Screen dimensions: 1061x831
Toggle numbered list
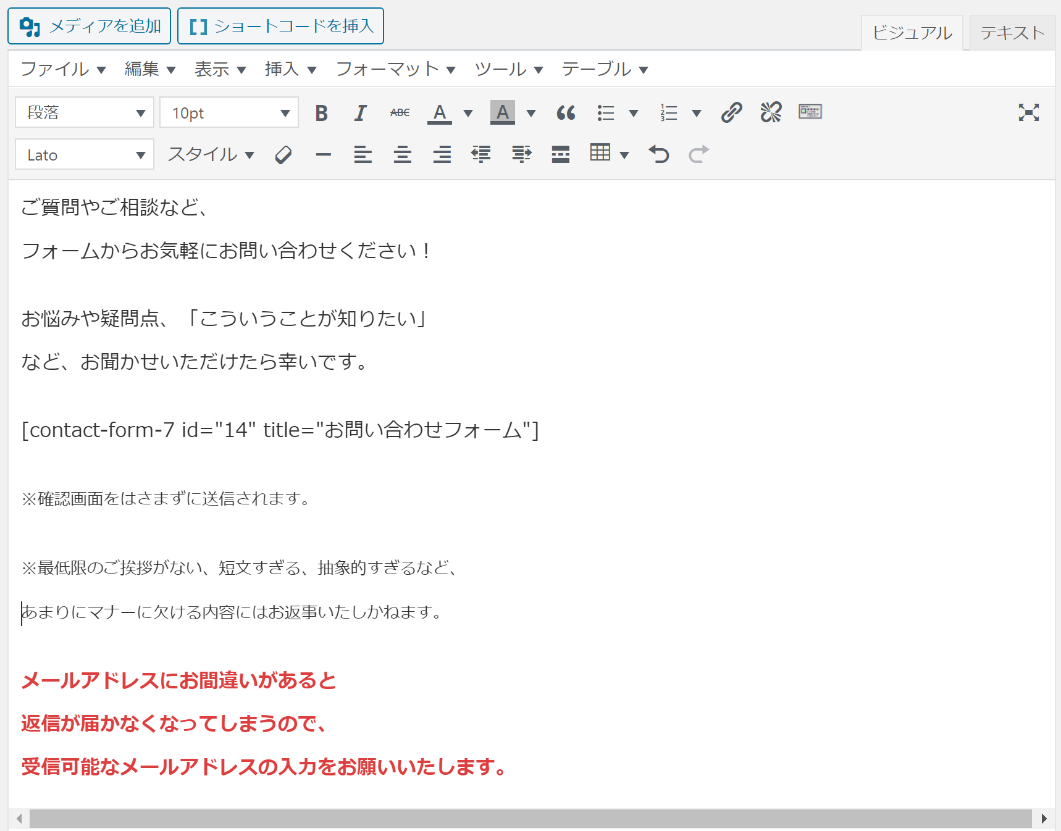click(669, 113)
